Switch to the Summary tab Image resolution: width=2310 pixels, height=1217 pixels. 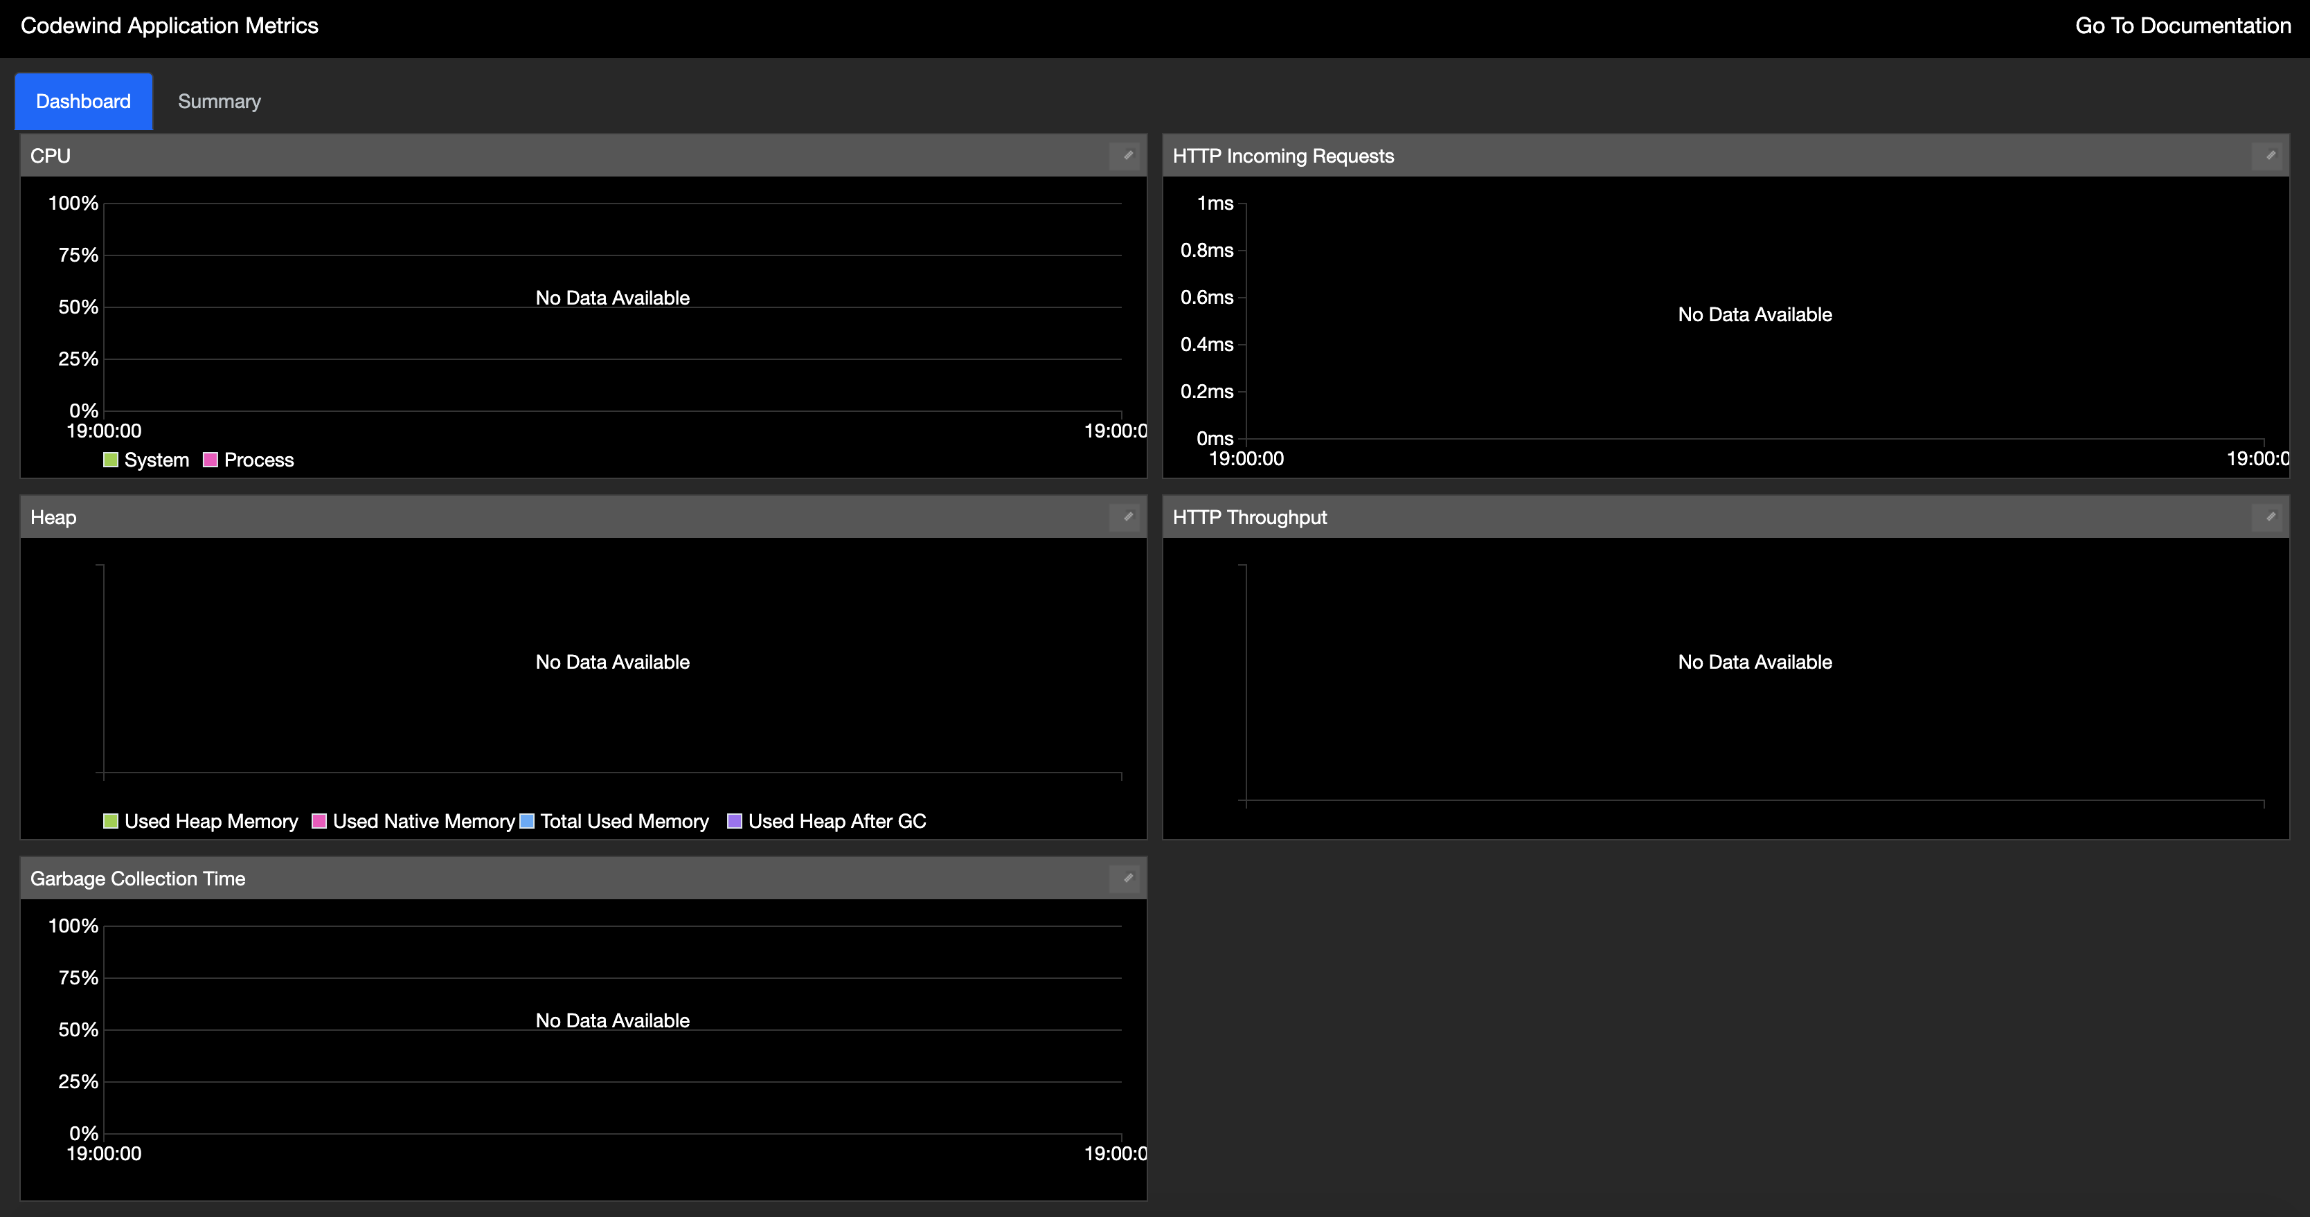pyautogui.click(x=218, y=100)
